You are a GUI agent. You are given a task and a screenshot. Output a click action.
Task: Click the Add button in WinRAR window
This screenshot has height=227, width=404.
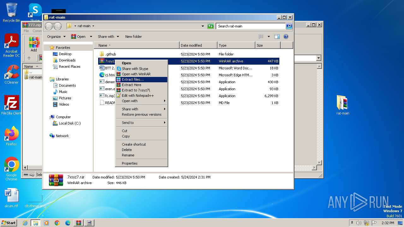(x=34, y=44)
